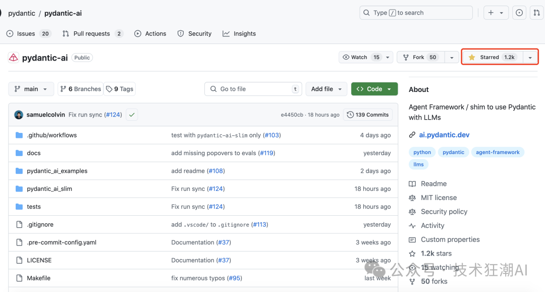Open pull requests icon in top header
This screenshot has width=545, height=292.
pos(536,13)
